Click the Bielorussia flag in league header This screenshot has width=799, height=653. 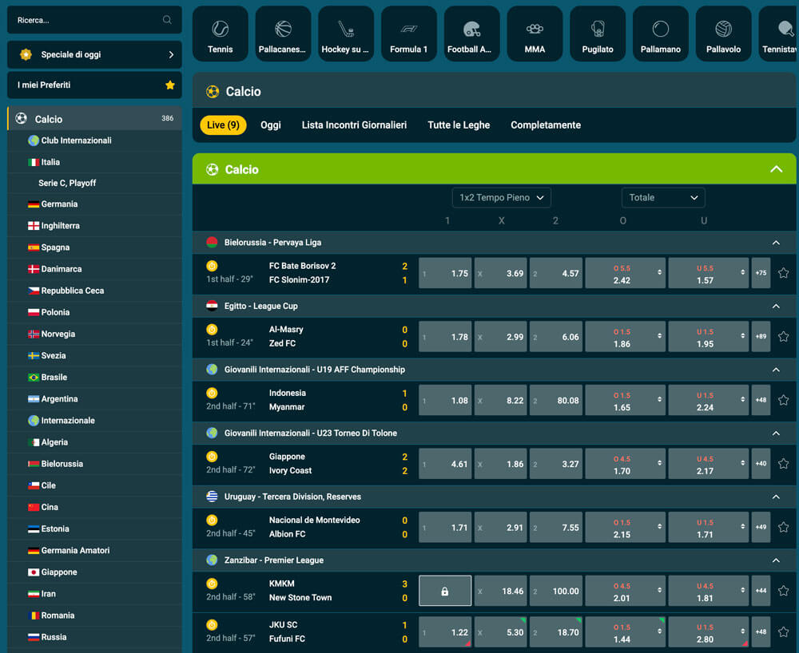tap(212, 242)
